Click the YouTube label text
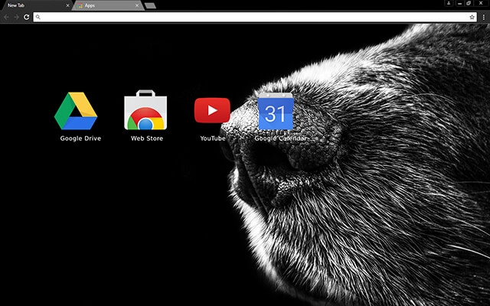The image size is (490, 306). [213, 138]
